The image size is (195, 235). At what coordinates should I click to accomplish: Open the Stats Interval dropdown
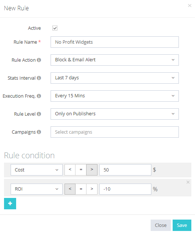tap(115, 78)
